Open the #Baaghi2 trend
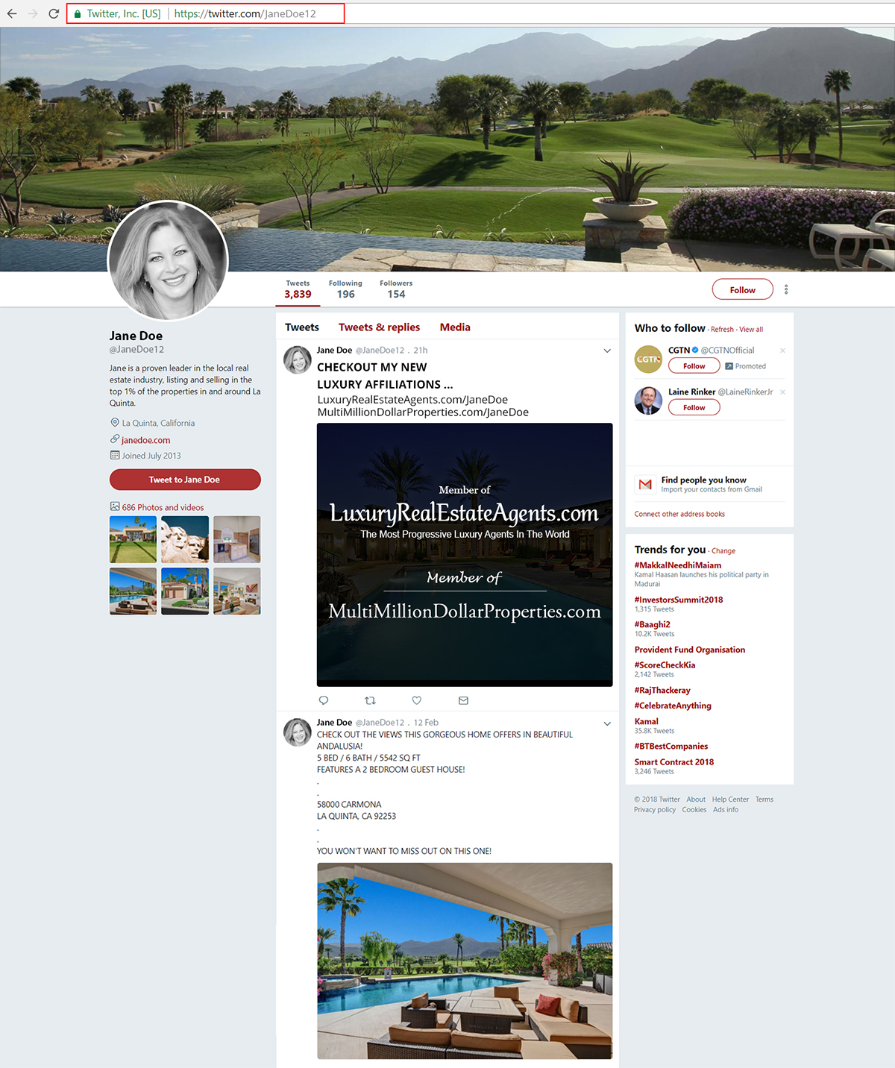This screenshot has width=895, height=1068. [x=652, y=624]
